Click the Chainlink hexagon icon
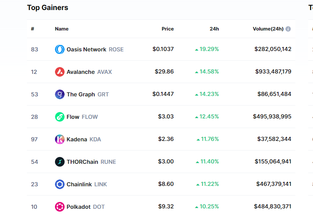The height and width of the screenshot is (216, 313). point(59,184)
